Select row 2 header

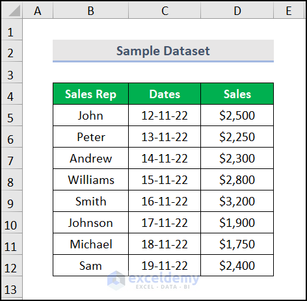12,51
